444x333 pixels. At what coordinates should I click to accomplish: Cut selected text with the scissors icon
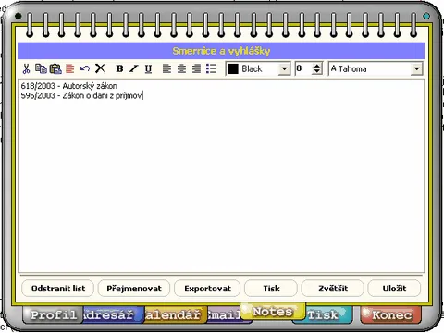click(x=26, y=68)
